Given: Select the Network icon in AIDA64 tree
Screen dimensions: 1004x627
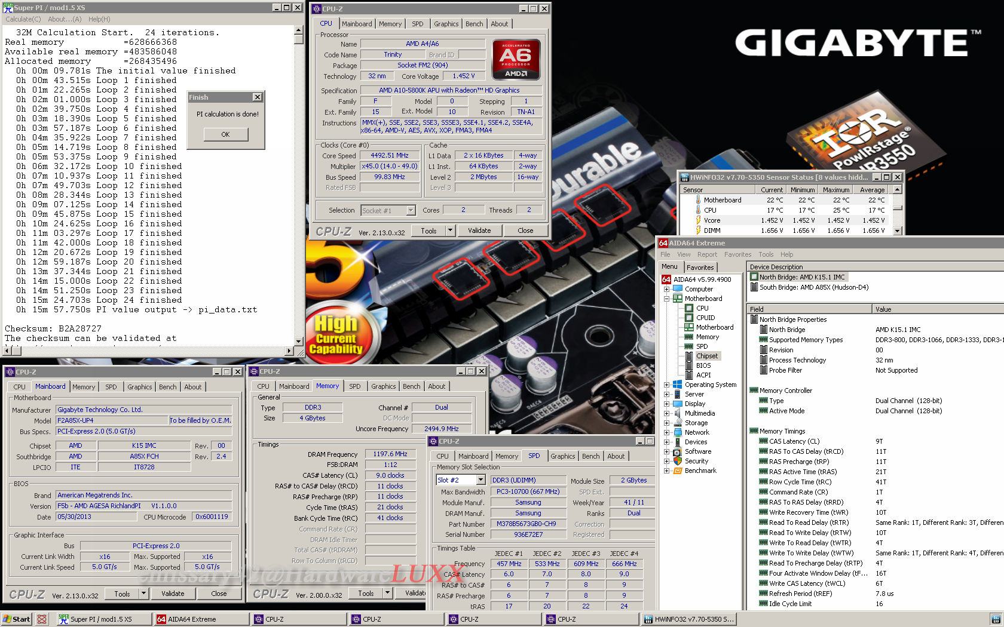Looking at the screenshot, I should pos(677,432).
